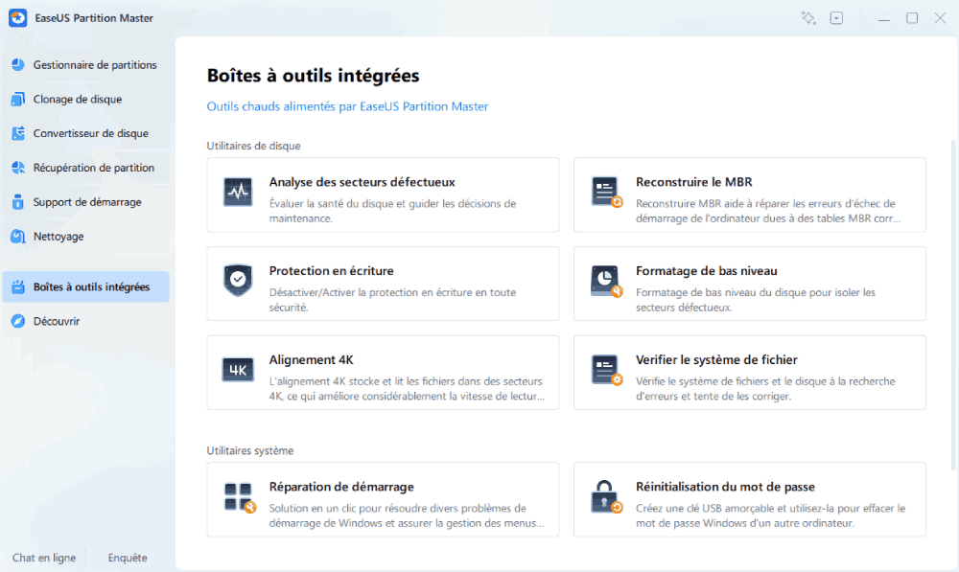This screenshot has width=959, height=572.
Task: Select Boîtes à outils intégrées menu item
Action: coord(85,286)
